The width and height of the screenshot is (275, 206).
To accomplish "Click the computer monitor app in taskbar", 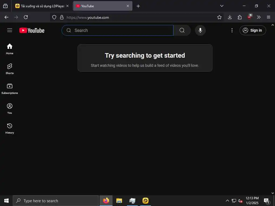I will coord(132,201).
